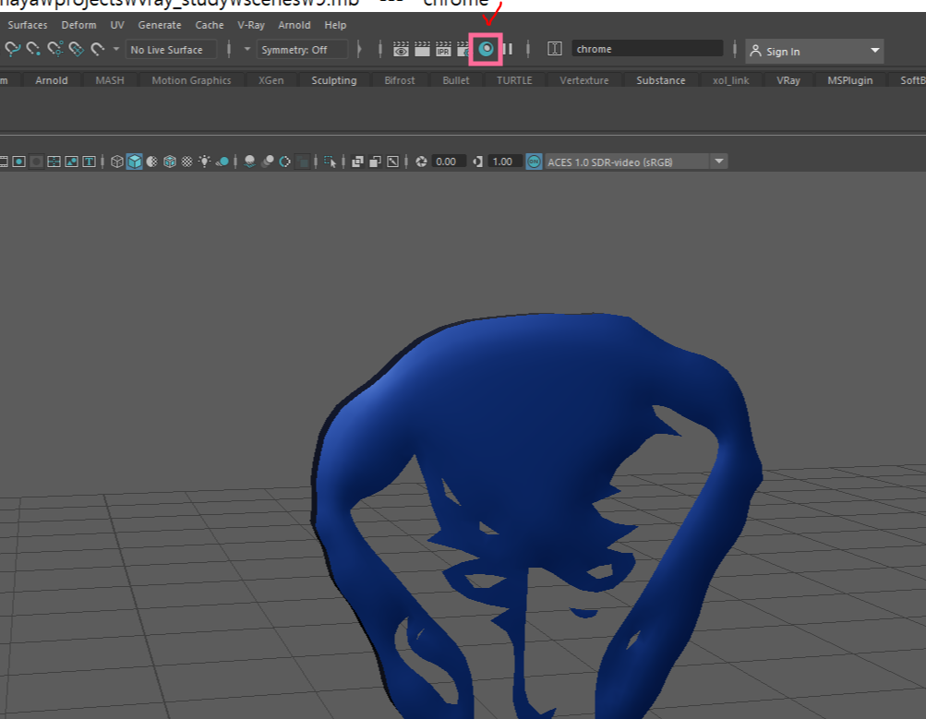
Task: Switch to the Arnold shelf tab
Action: point(52,80)
